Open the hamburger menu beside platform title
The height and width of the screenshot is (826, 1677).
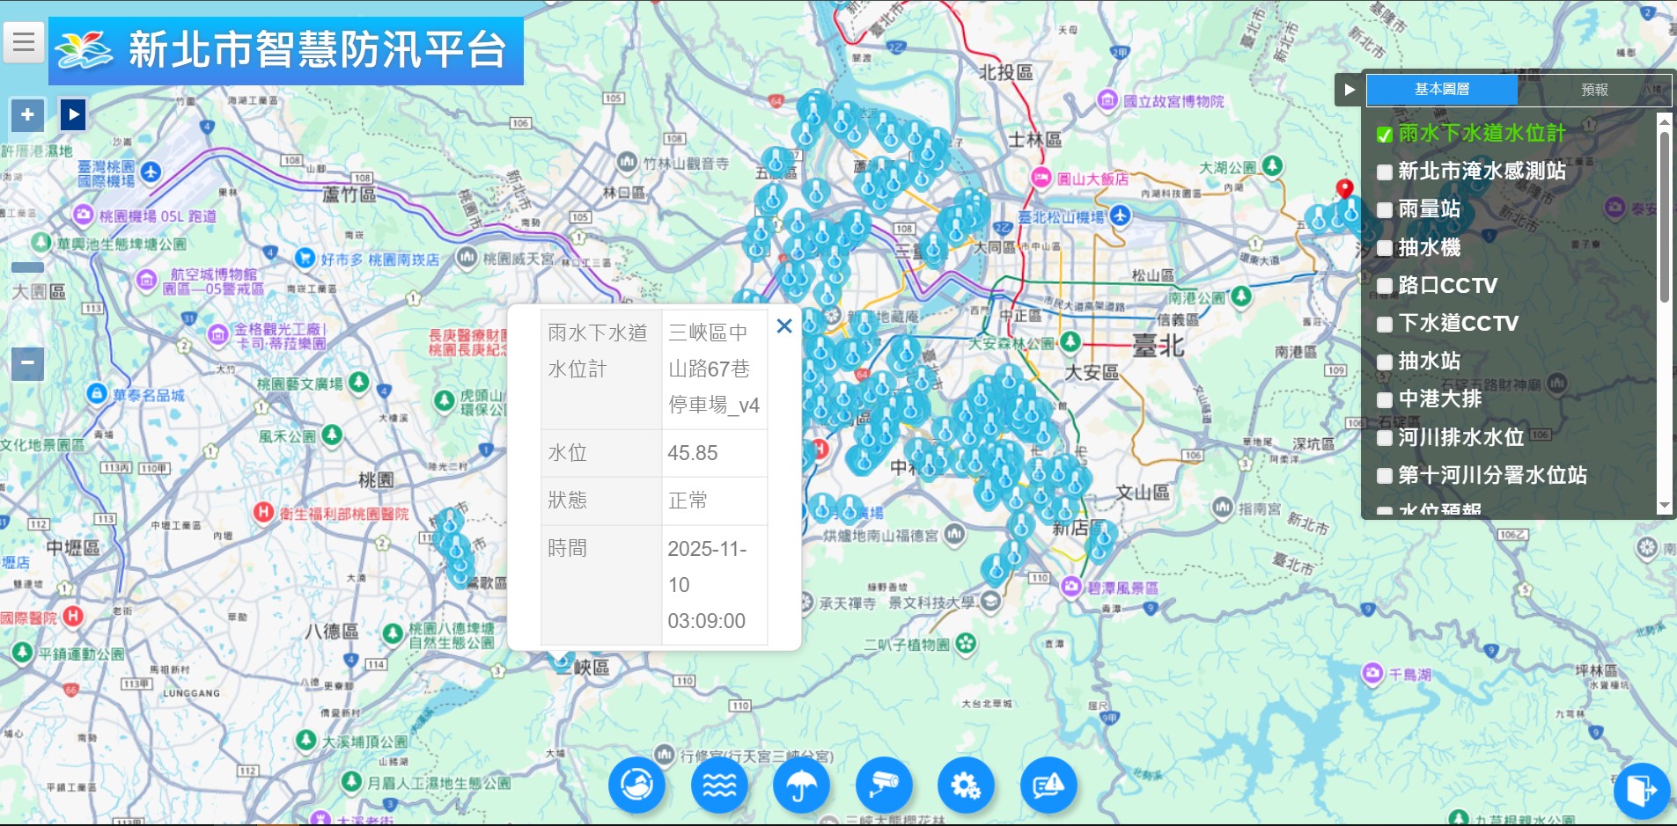(24, 41)
